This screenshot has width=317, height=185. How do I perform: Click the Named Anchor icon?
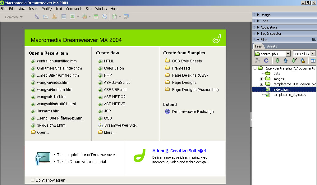click(54, 17)
